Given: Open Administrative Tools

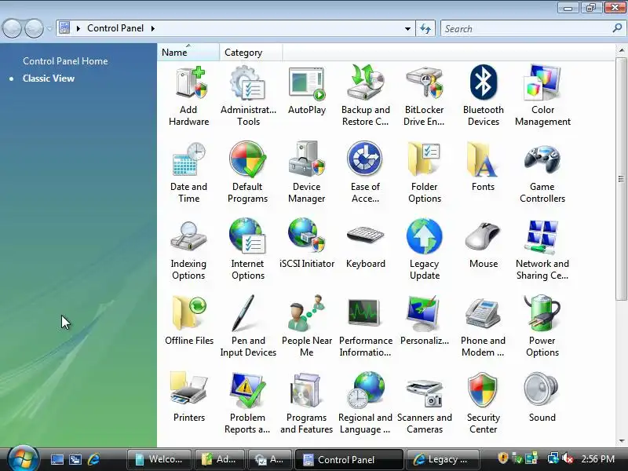Looking at the screenshot, I should tap(248, 96).
